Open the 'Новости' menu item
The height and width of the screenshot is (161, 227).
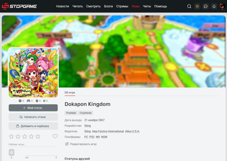(x=62, y=6)
